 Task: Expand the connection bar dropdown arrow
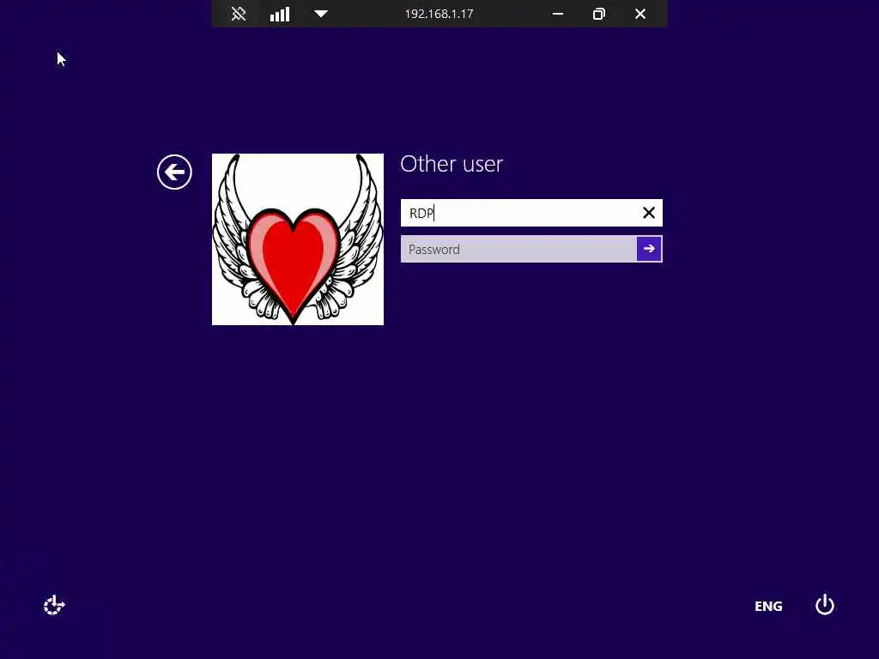coord(321,14)
